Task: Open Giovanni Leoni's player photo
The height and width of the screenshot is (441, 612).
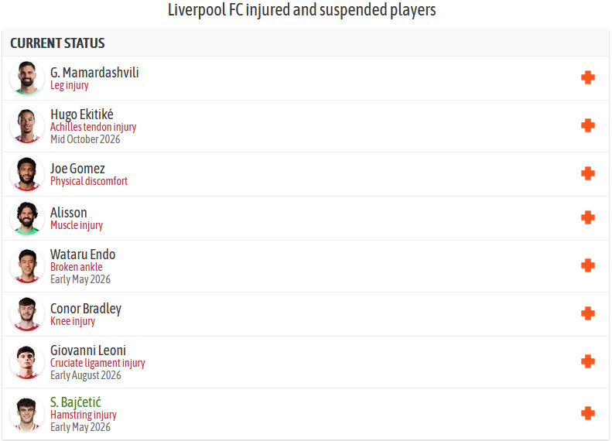Action: (x=27, y=362)
